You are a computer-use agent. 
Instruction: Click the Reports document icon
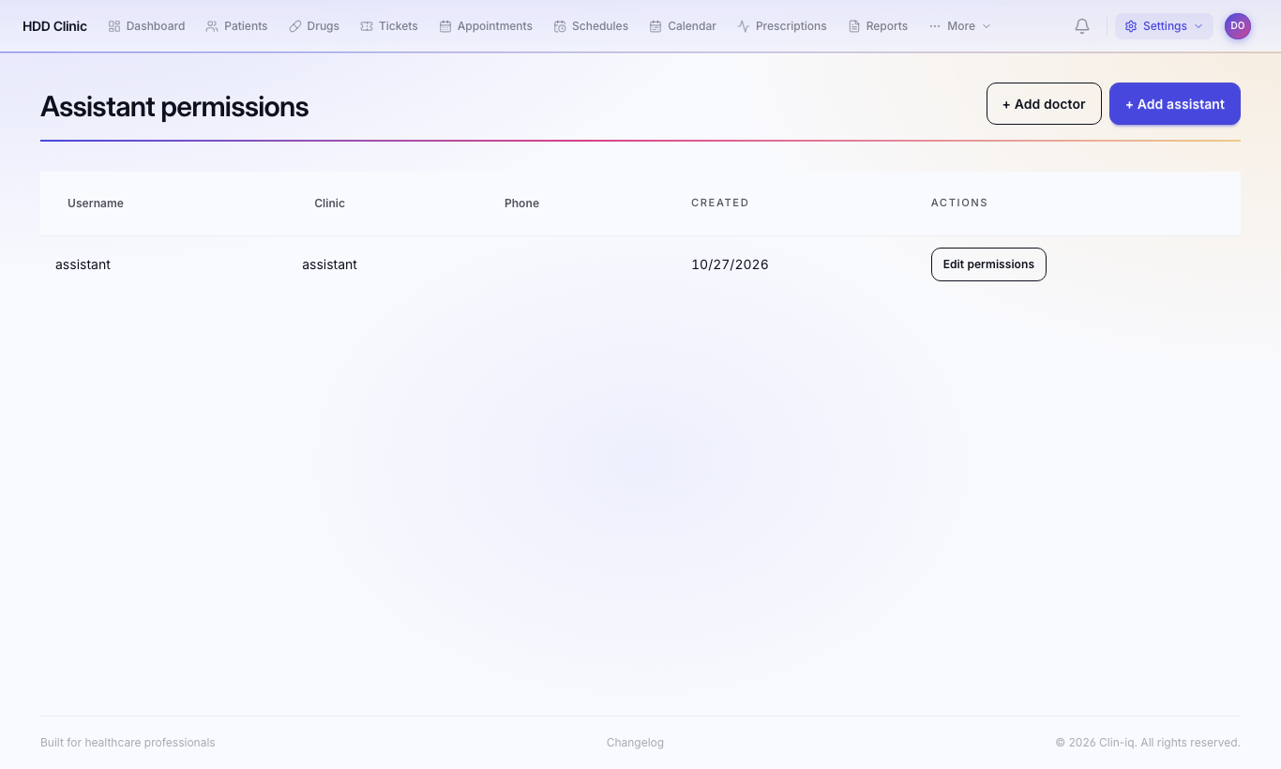pos(854,26)
